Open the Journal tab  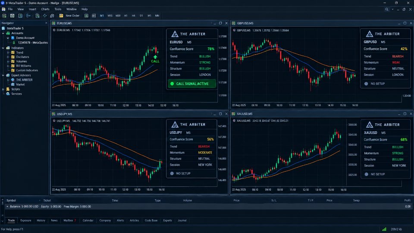pos(182,220)
